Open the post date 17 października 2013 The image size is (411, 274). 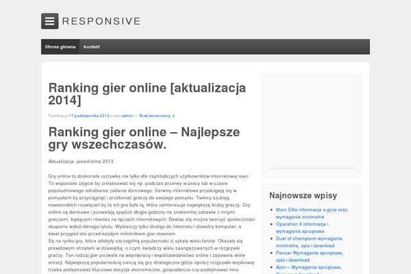pos(89,116)
